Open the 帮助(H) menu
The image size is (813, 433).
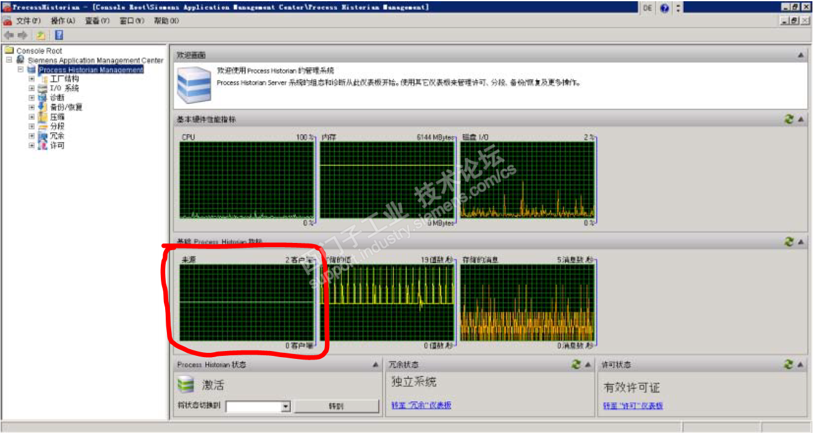tap(166, 21)
